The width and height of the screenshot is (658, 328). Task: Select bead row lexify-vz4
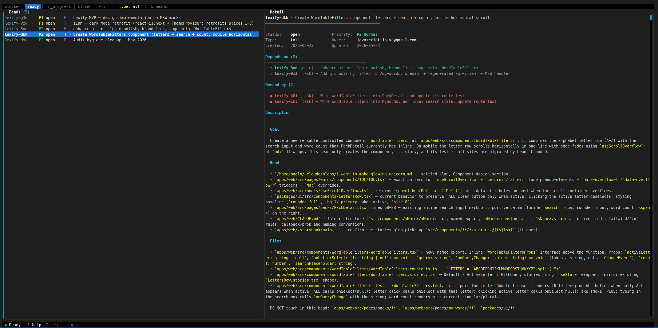point(131,23)
